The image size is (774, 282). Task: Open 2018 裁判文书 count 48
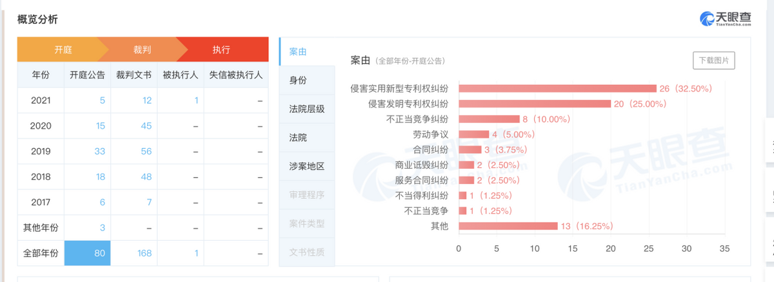146,177
